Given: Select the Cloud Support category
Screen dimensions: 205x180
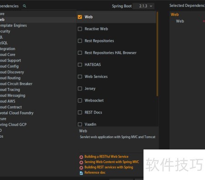Looking at the screenshot, I should (x=10, y=61).
